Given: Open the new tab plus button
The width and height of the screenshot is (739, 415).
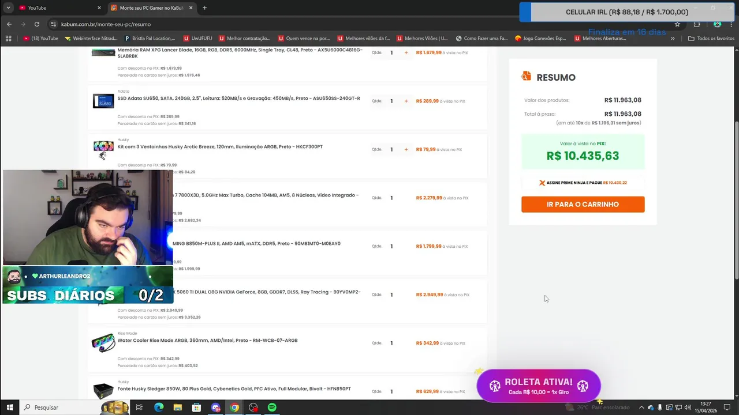Looking at the screenshot, I should pyautogui.click(x=204, y=8).
